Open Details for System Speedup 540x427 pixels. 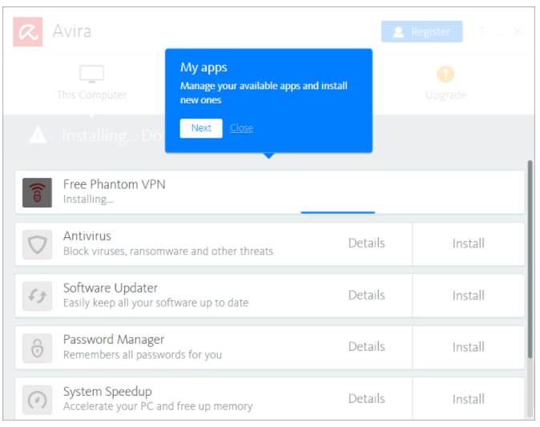point(366,399)
